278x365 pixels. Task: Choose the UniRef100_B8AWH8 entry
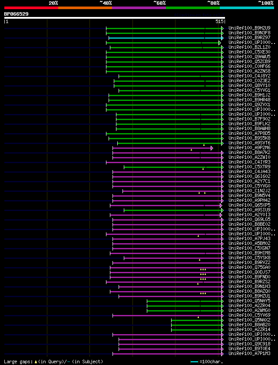tap(249, 129)
